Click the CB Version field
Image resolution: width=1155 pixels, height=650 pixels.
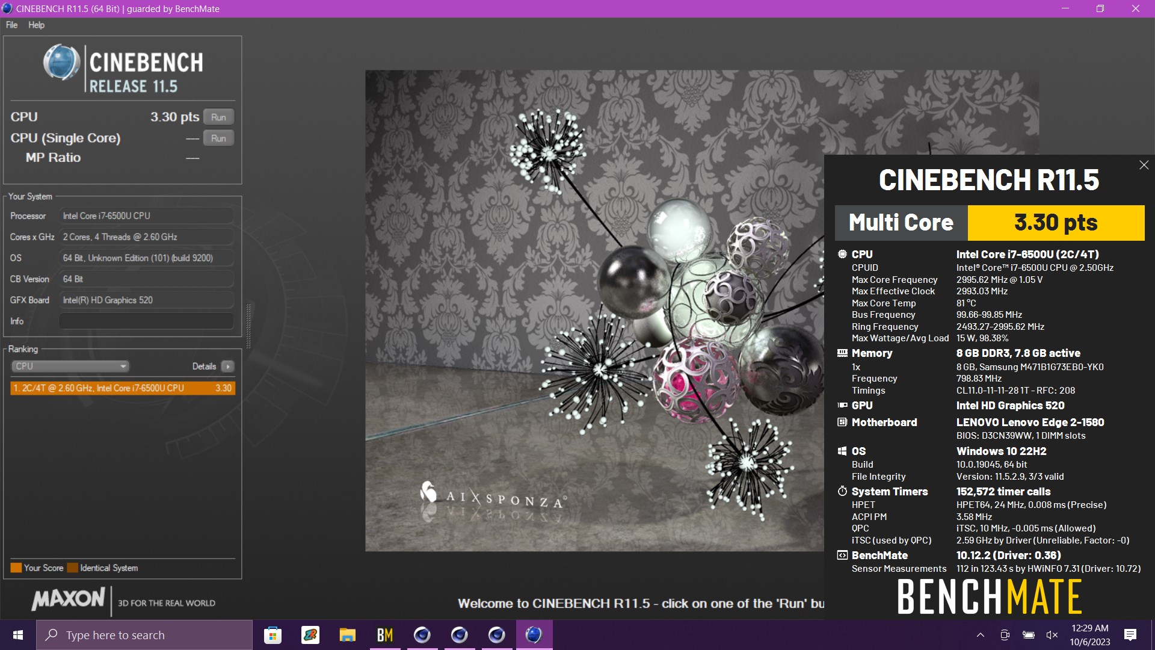[x=146, y=279]
